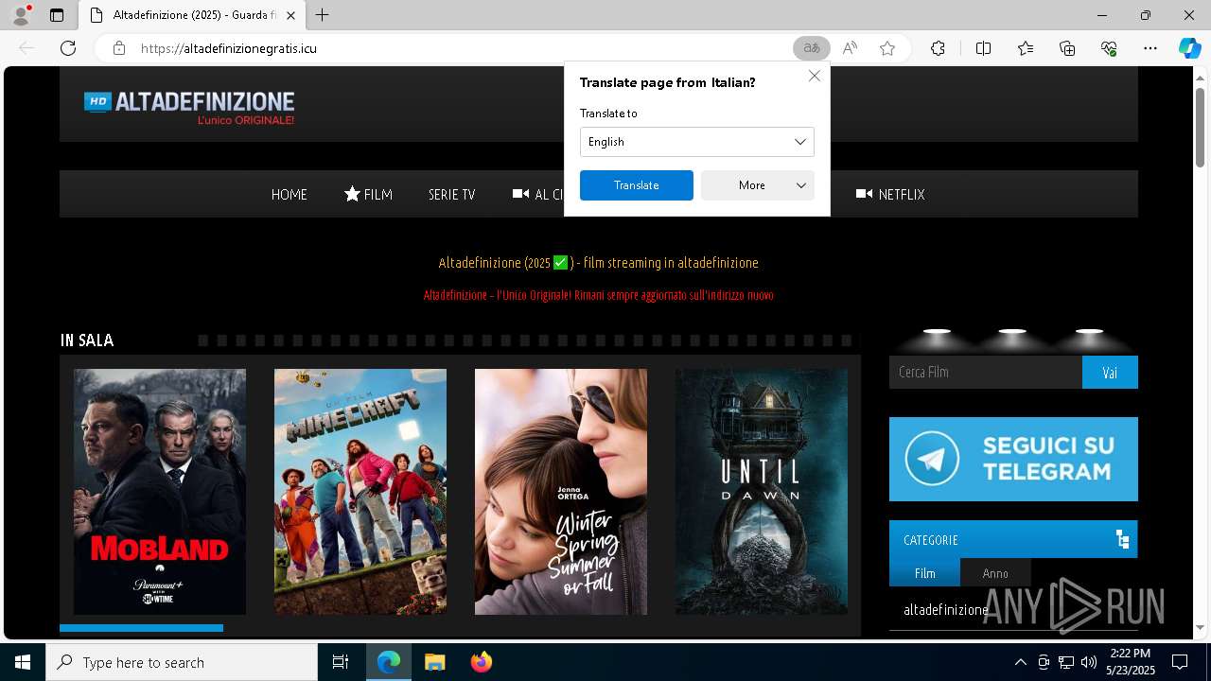This screenshot has width=1211, height=681.
Task: Open the NETFLIX menu item
Action: [x=890, y=194]
